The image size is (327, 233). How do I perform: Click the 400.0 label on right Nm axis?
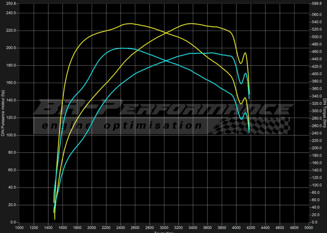click(x=317, y=74)
